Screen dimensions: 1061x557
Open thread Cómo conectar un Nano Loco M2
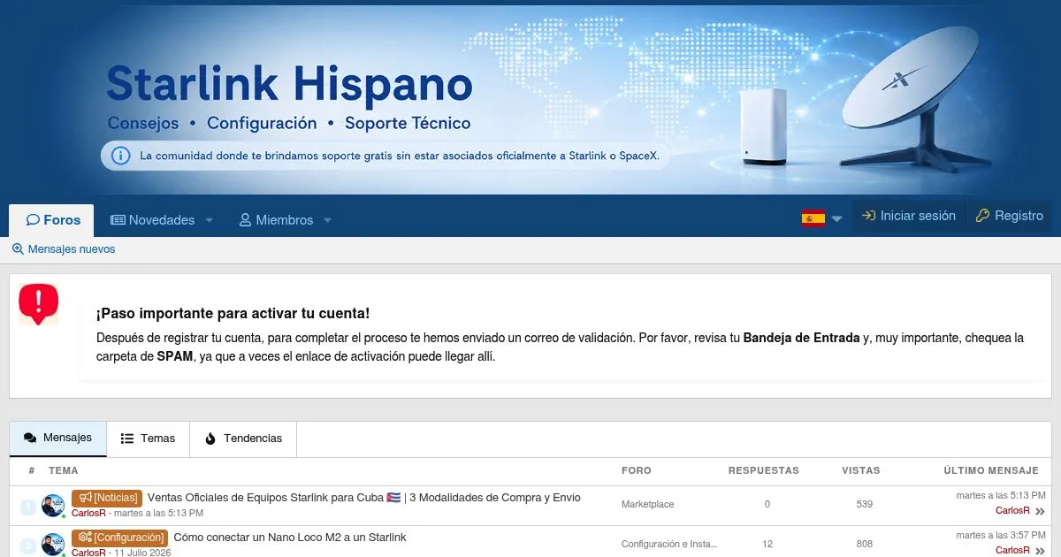290,538
